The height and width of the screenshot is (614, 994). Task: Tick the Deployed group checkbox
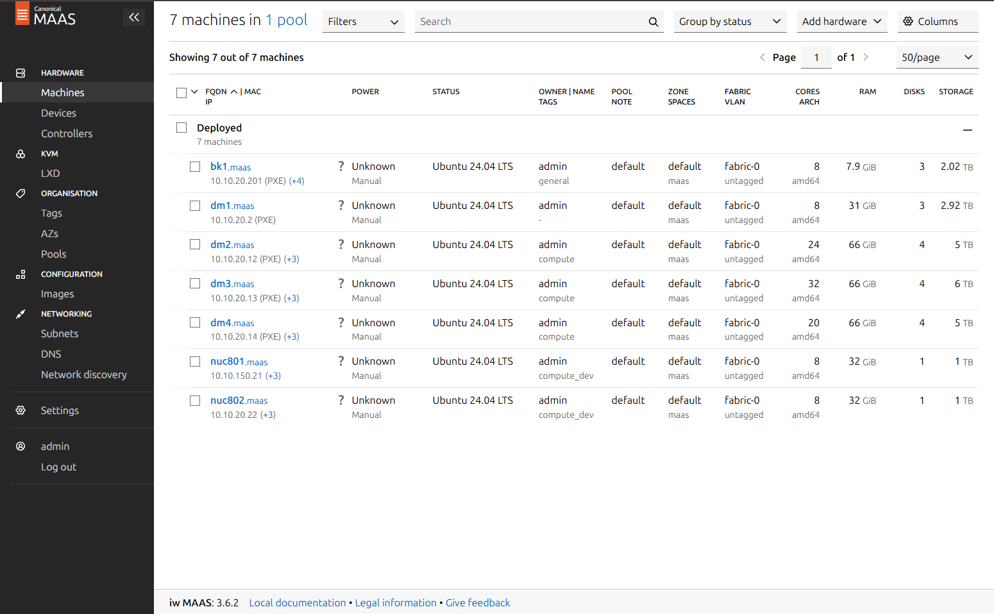[x=181, y=128]
